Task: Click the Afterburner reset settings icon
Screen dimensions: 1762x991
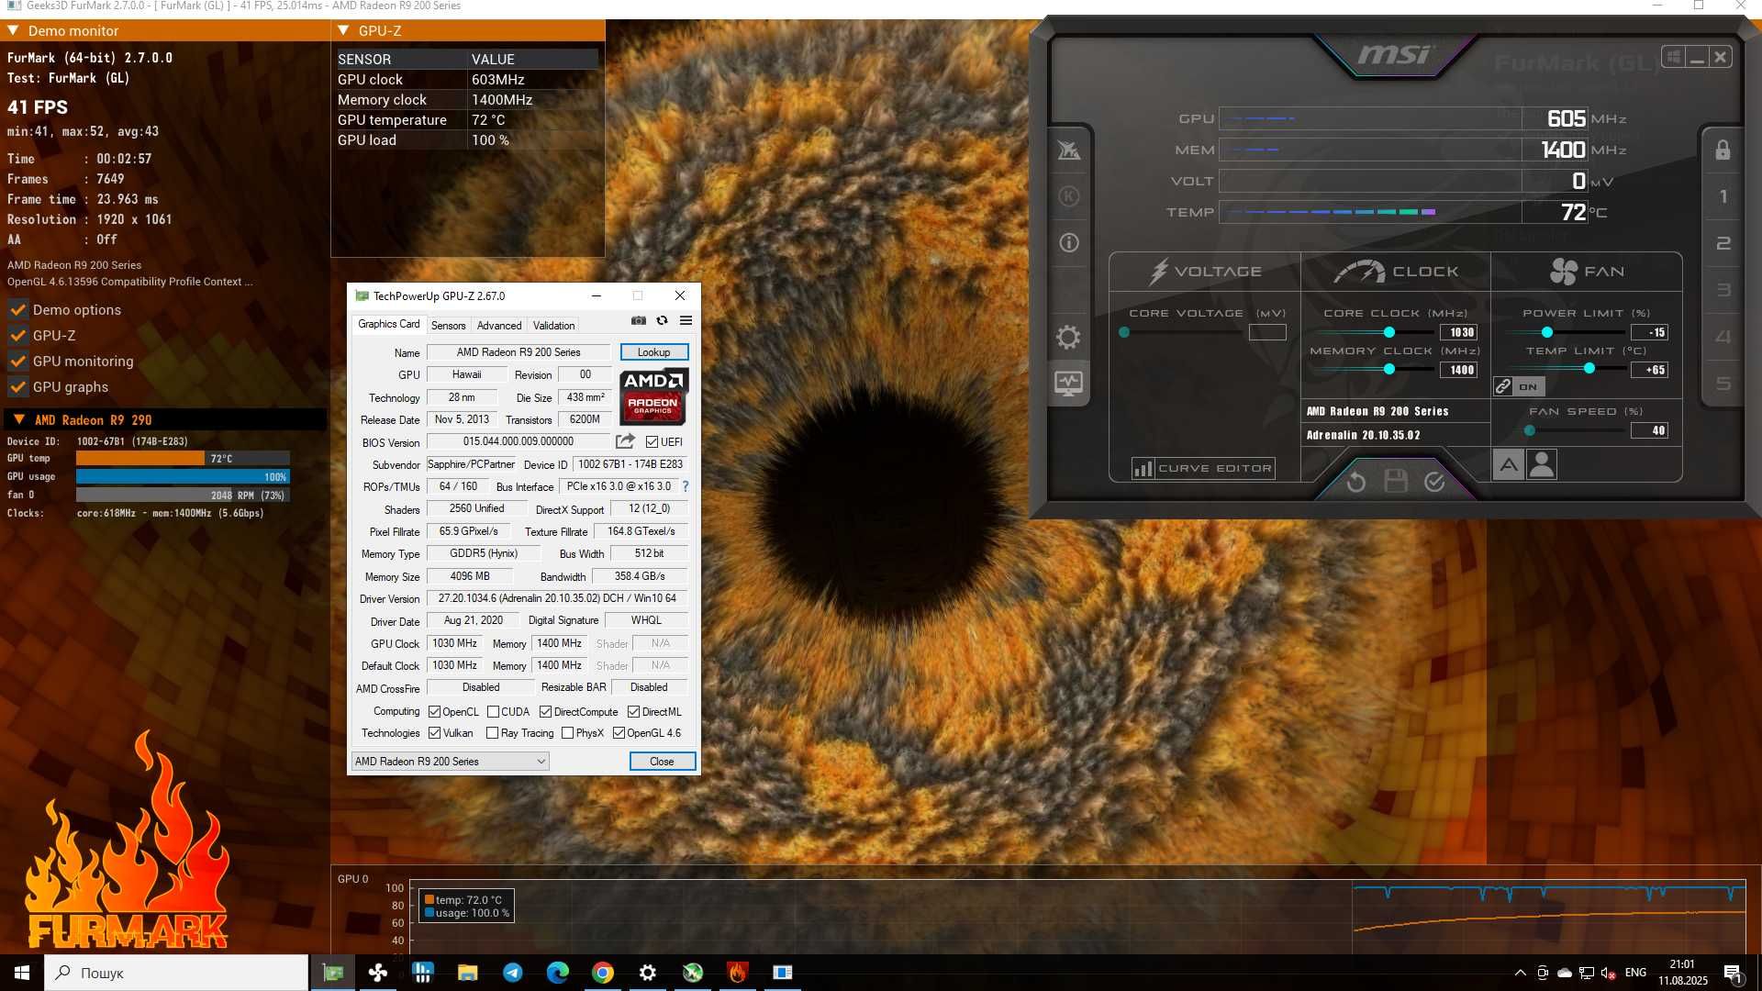Action: tap(1355, 481)
